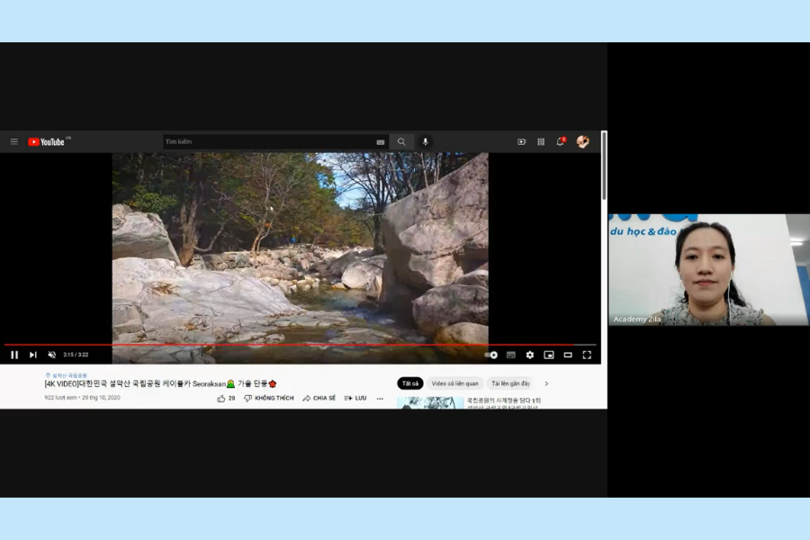Screen dimensions: 810x540
Task: Open the YouTube apps grid
Action: 541,141
